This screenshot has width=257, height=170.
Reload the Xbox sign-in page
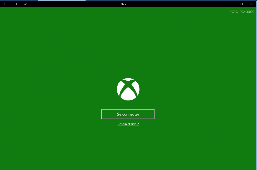(x=15, y=4)
